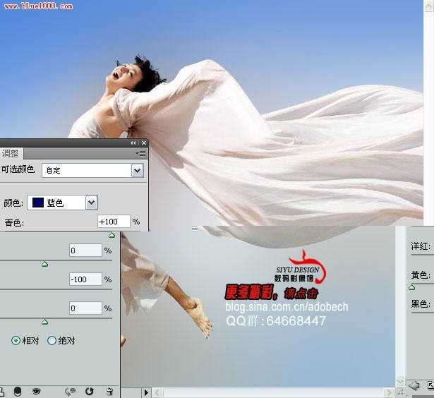Click the dark blue color swatch

38,203
